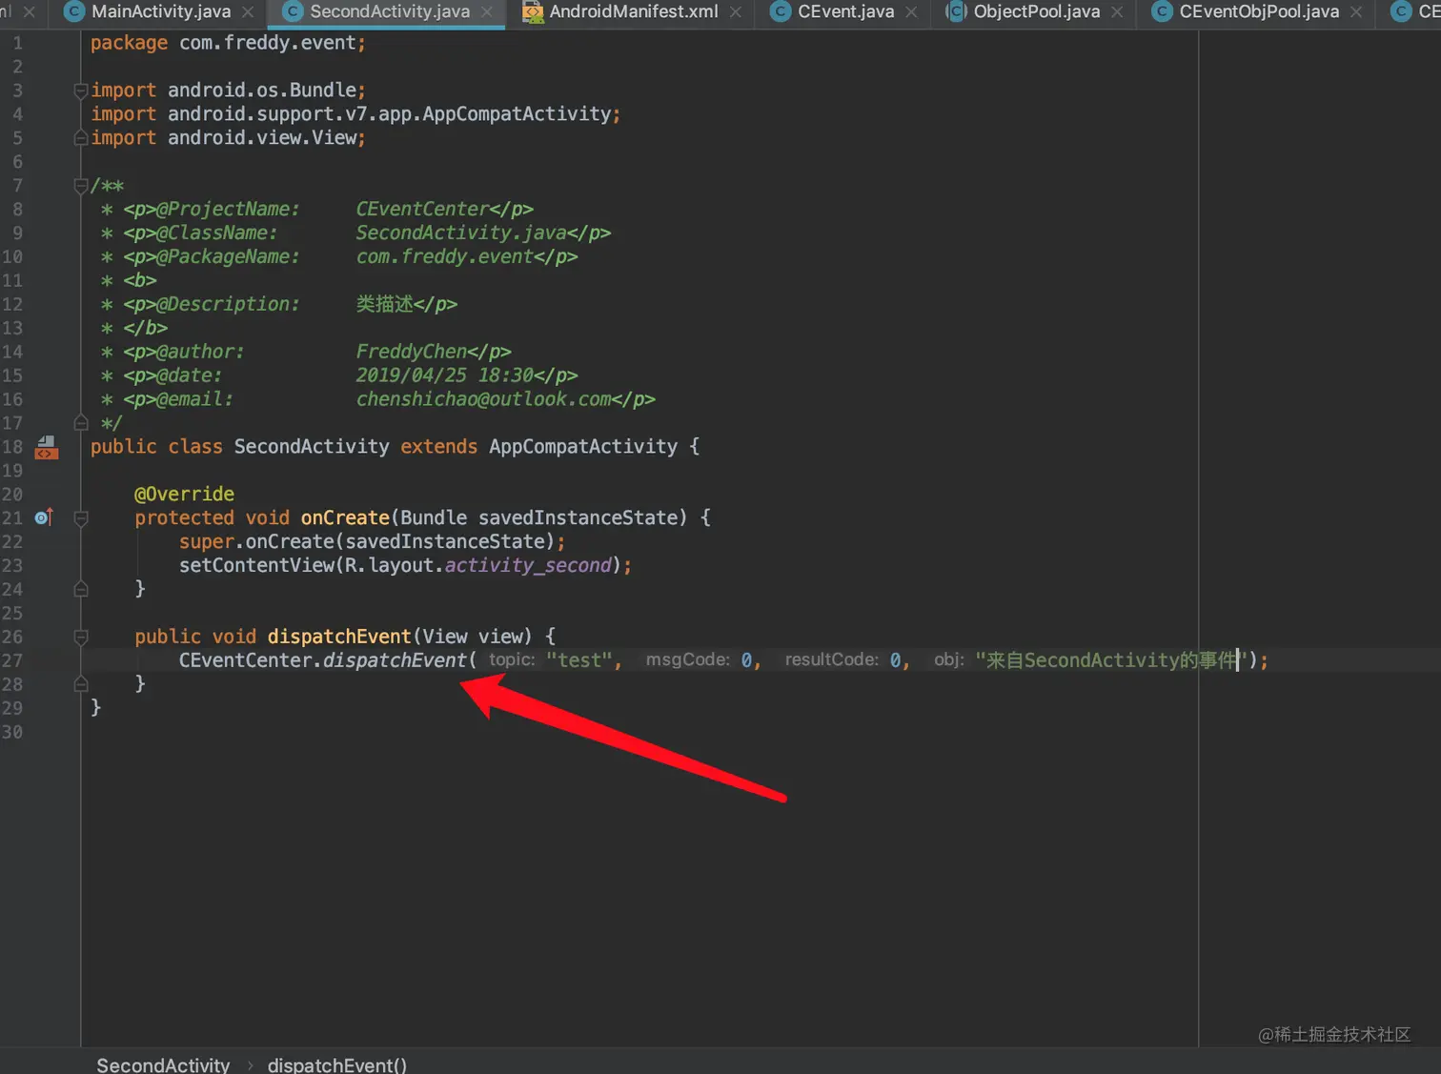Collapse the import block fold marker

click(81, 91)
